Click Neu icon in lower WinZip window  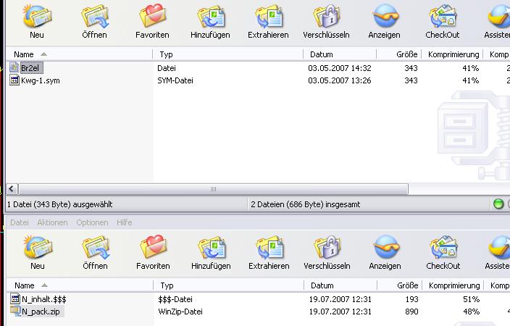coord(38,247)
